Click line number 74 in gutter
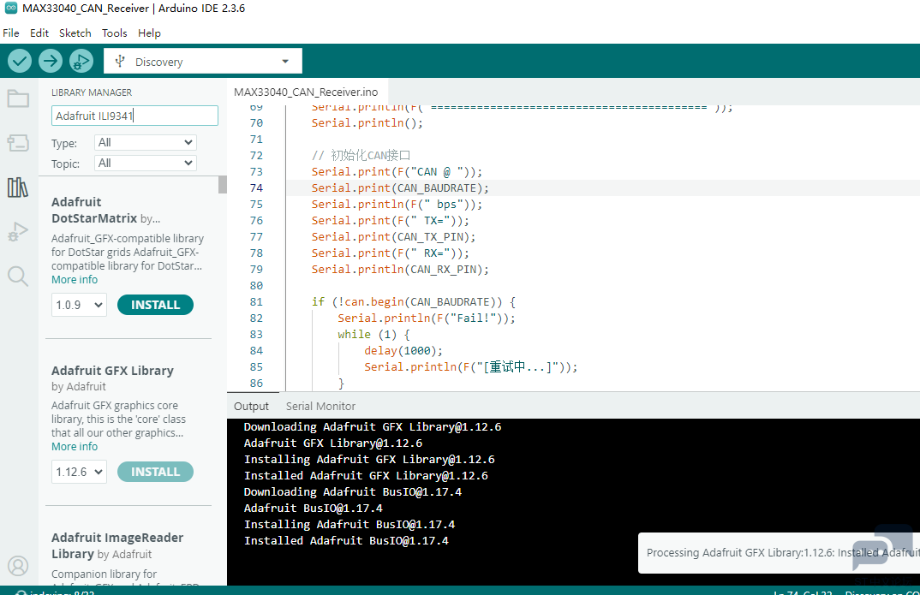This screenshot has width=920, height=595. click(256, 188)
